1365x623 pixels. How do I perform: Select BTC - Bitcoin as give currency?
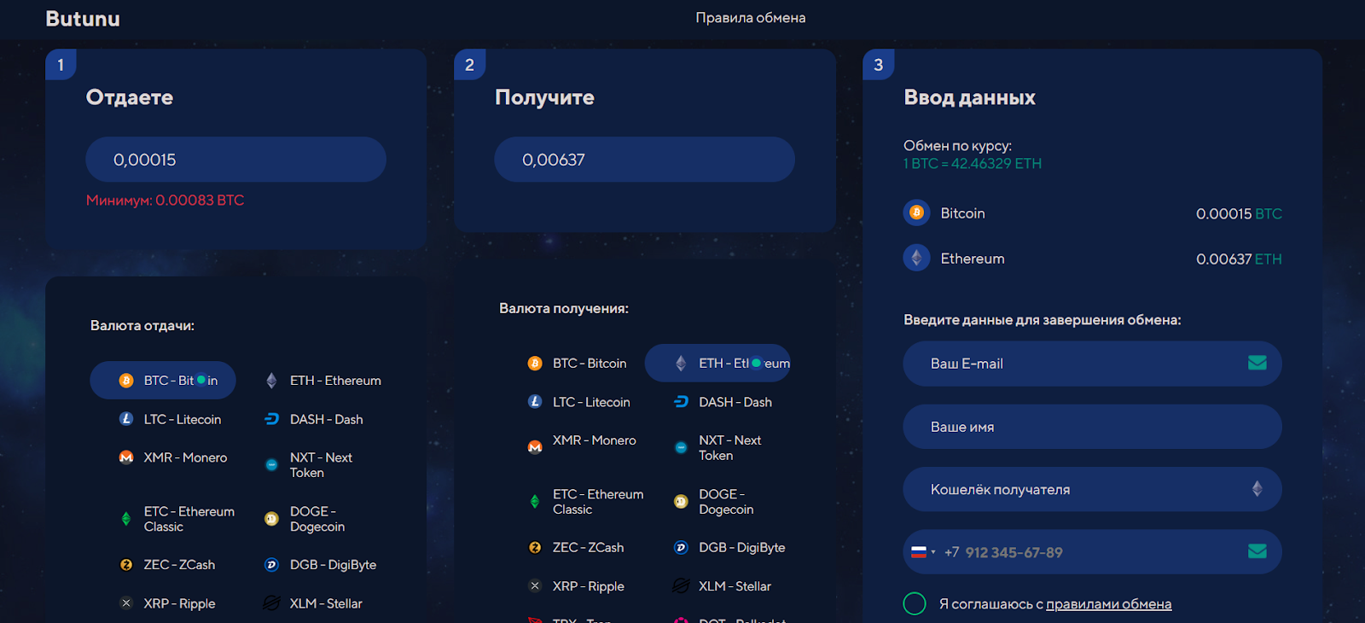pyautogui.click(x=163, y=381)
